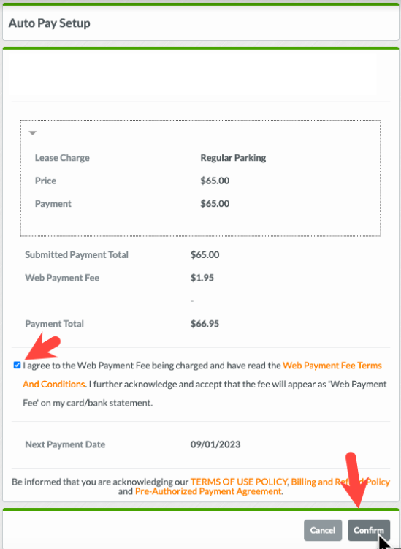Viewport: 401px width, 549px height.
Task: Collapse the lease charge details triangle
Action: pyautogui.click(x=33, y=133)
